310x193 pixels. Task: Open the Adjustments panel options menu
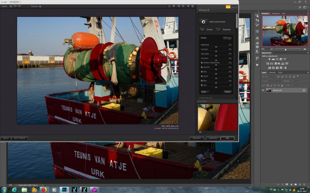pos(308,53)
